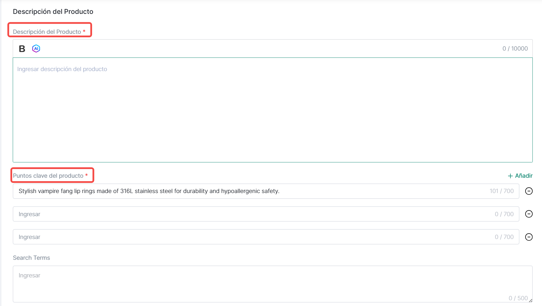Image resolution: width=542 pixels, height=306 pixels.
Task: Click the Puntos clave del producto label
Action: point(48,176)
